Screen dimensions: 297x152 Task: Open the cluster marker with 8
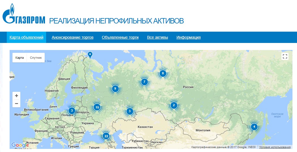pyautogui.click(x=163, y=73)
